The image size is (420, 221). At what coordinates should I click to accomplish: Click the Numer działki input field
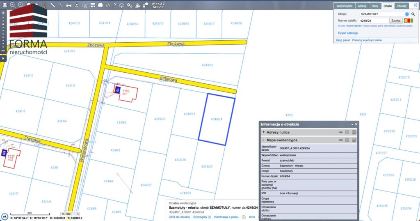[x=374, y=20]
